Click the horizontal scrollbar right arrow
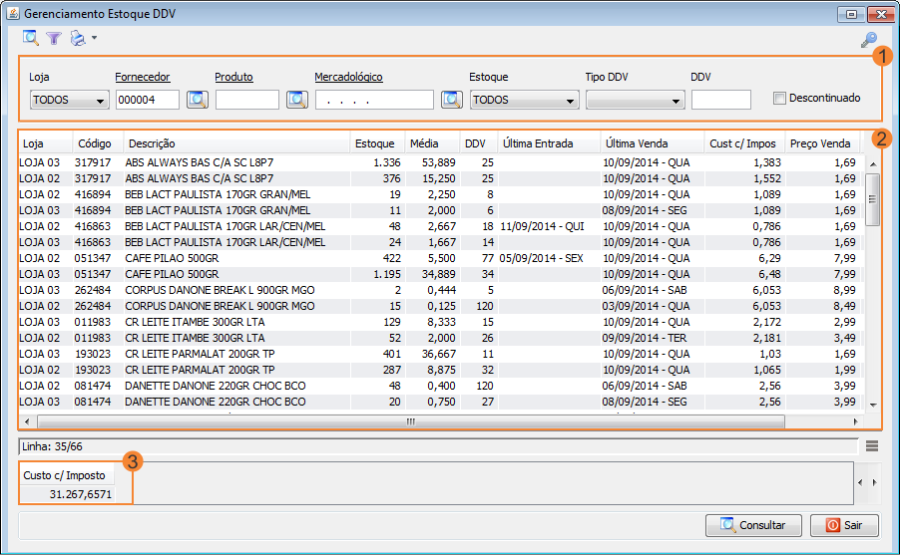Image resolution: width=900 pixels, height=555 pixels. [855, 422]
